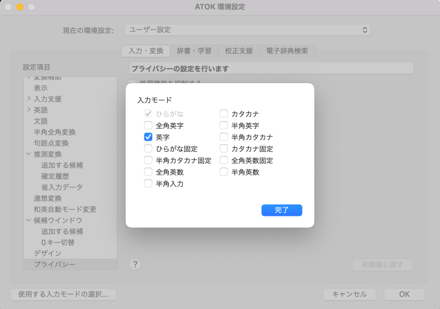Click the help question mark button

tap(135, 264)
